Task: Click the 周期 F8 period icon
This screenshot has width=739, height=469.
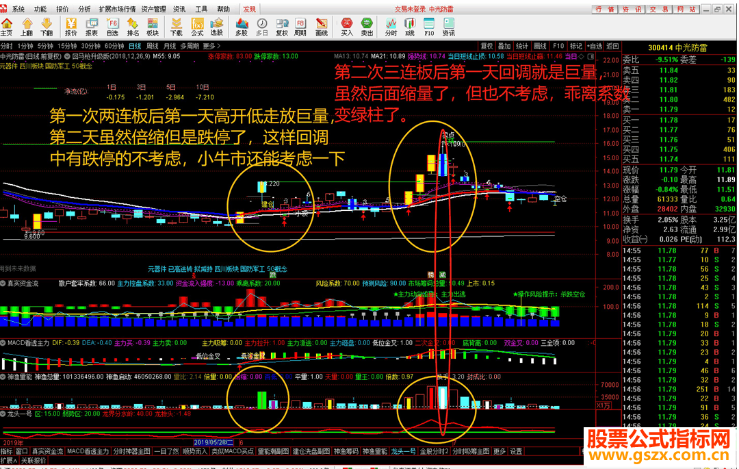Action: pos(300,27)
